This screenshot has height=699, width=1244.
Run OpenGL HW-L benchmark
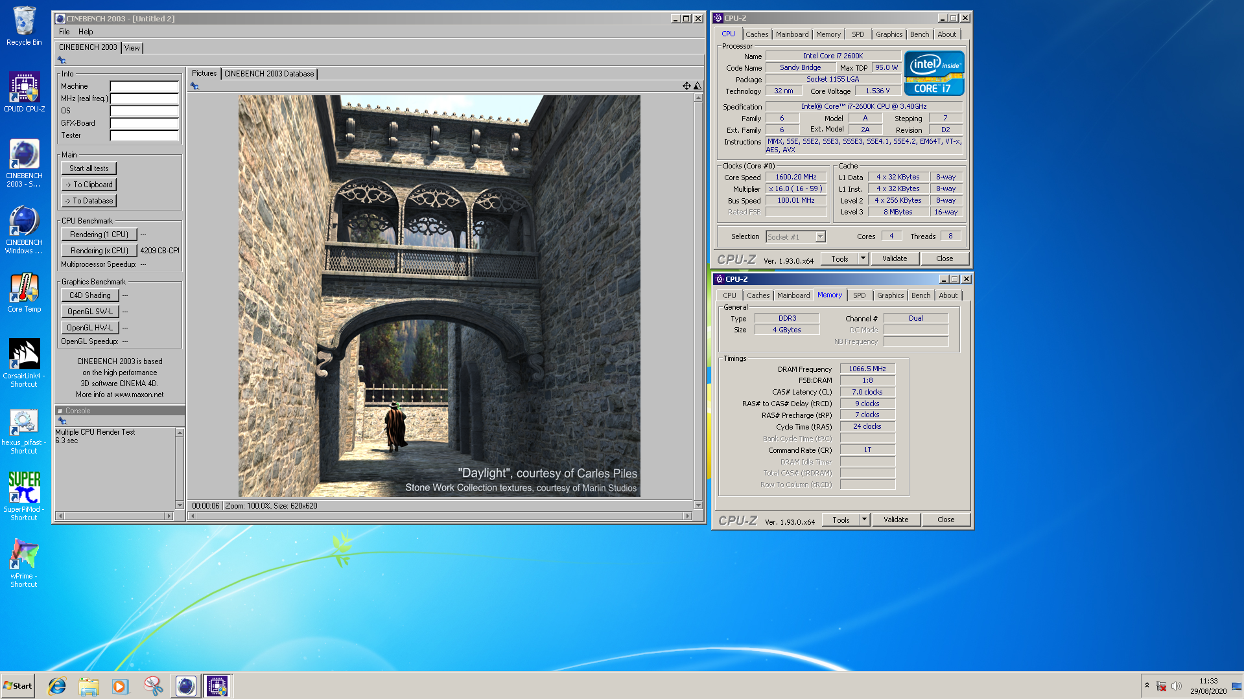(90, 328)
